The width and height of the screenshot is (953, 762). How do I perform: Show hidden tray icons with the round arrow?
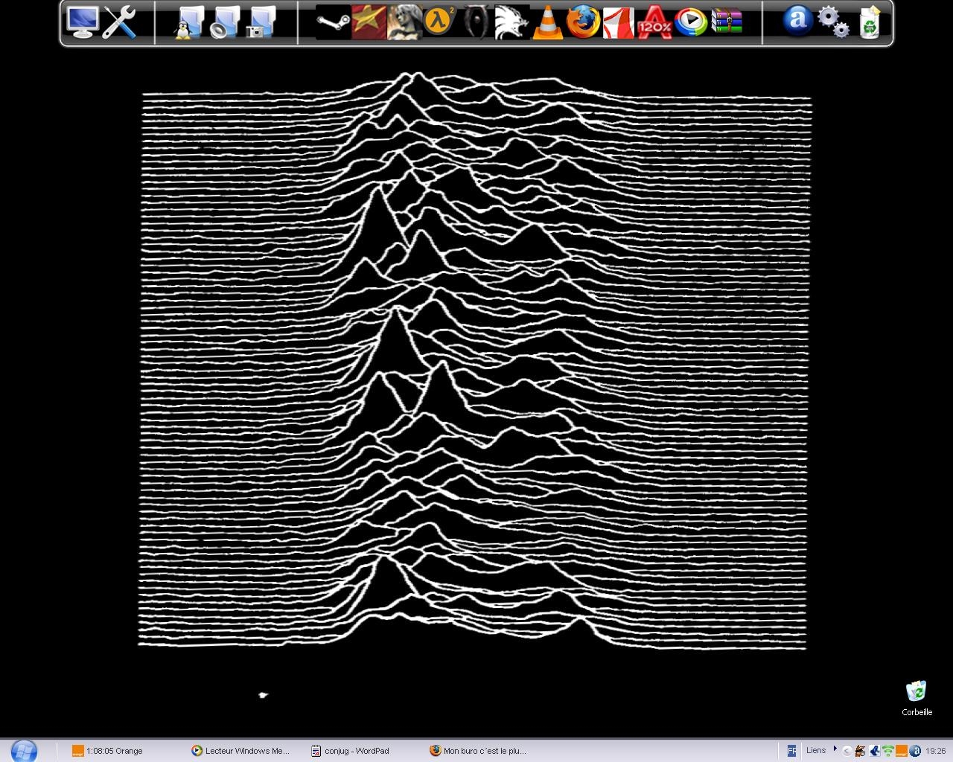848,751
